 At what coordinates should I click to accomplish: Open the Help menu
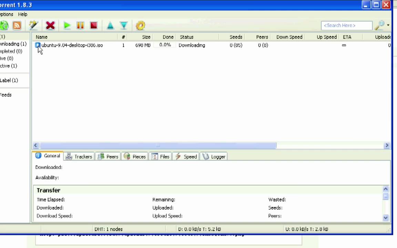coord(23,14)
